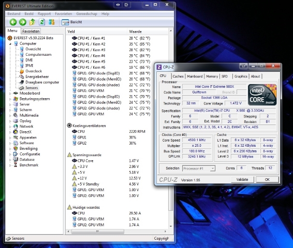Open the Besturingssysteem category
The height and width of the screenshot is (248, 293).
click(x=35, y=99)
